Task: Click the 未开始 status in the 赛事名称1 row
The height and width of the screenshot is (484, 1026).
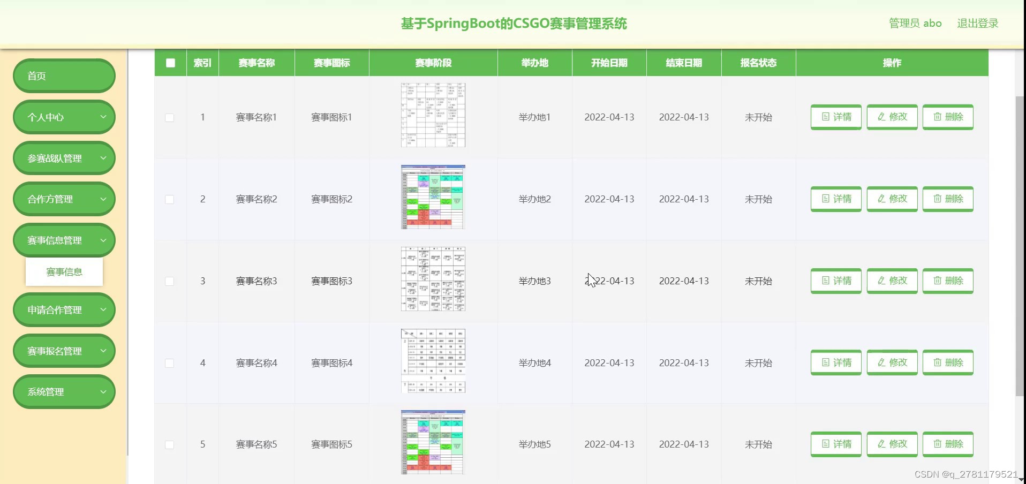Action: point(758,117)
